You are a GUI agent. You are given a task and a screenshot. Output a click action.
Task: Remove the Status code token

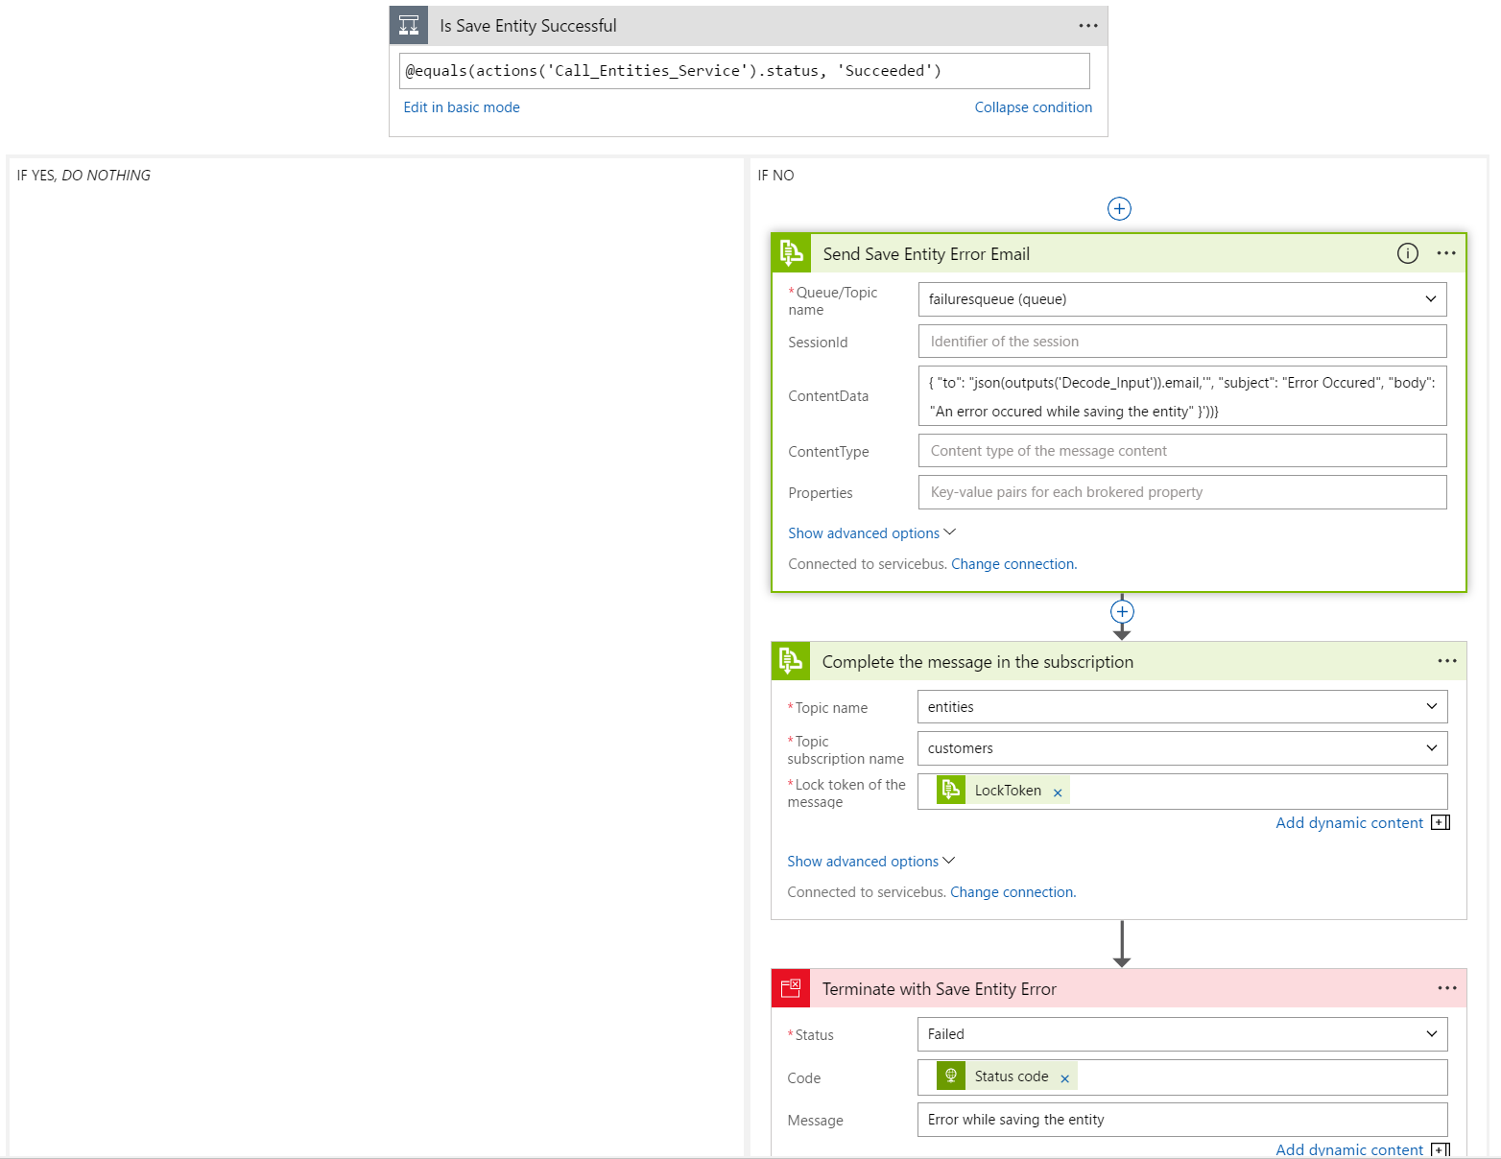[1064, 1078]
